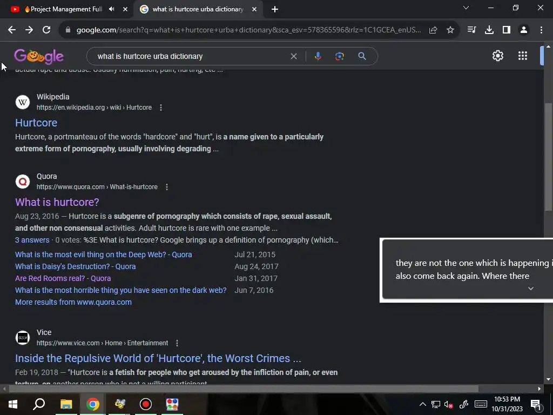The width and height of the screenshot is (553, 415).
Task: Start voice search with the microphone icon
Action: pyautogui.click(x=318, y=56)
